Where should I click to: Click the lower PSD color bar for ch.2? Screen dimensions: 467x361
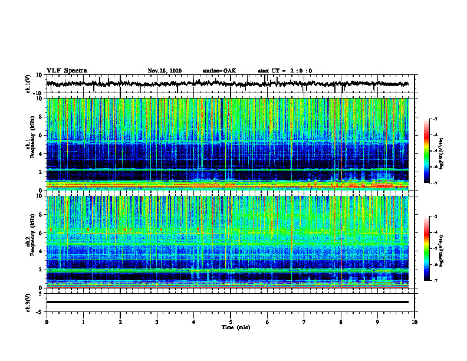click(x=427, y=248)
